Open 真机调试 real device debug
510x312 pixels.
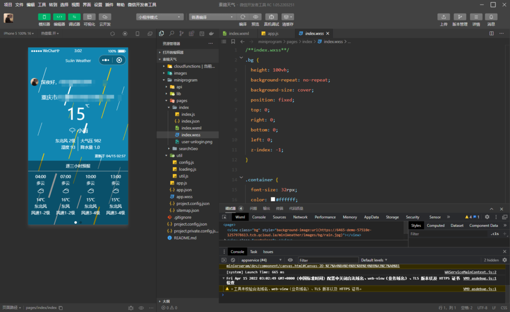tap(271, 17)
